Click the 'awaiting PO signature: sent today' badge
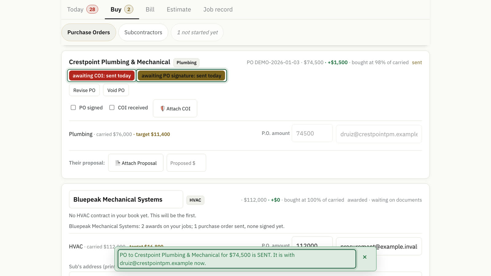 (181, 76)
